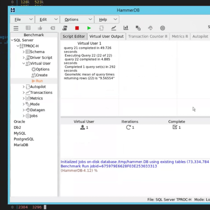Collapse the SQL Server tree node

click(12, 40)
